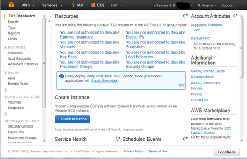The image size is (247, 159).
Task: Open Placement Groups in the sidebar
Action: pyautogui.click(x=22, y=138)
